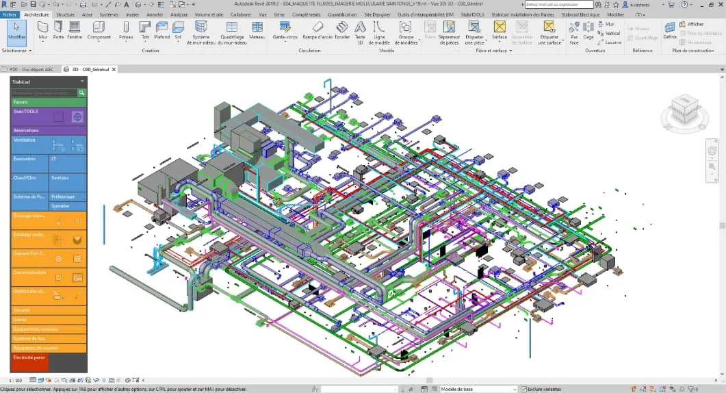Open the Modèle de base dropdown

pyautogui.click(x=478, y=390)
